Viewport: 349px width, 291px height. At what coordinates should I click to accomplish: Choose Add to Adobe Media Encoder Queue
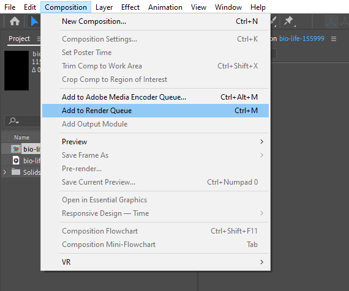[156, 97]
